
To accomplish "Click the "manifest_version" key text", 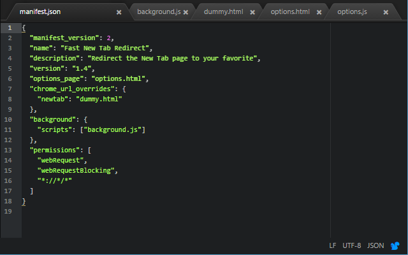I will [64, 38].
